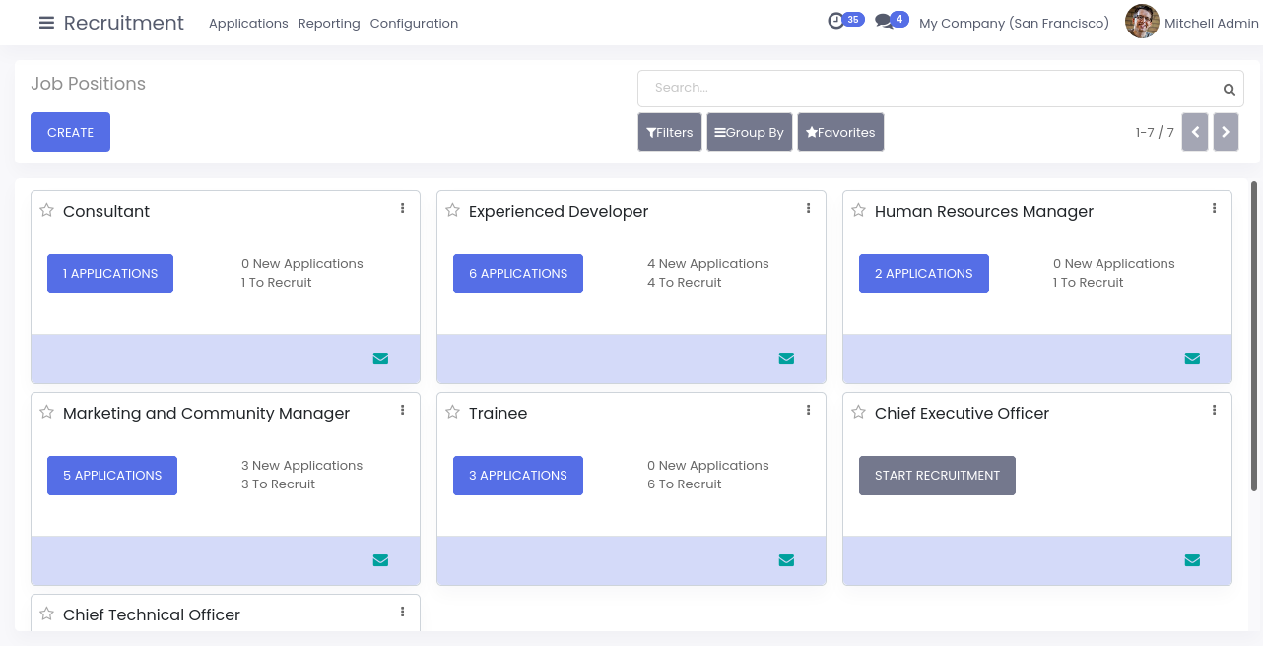Click envelope icon on Chief Executive Officer card
Screen dimensions: 1263x646
1192,560
